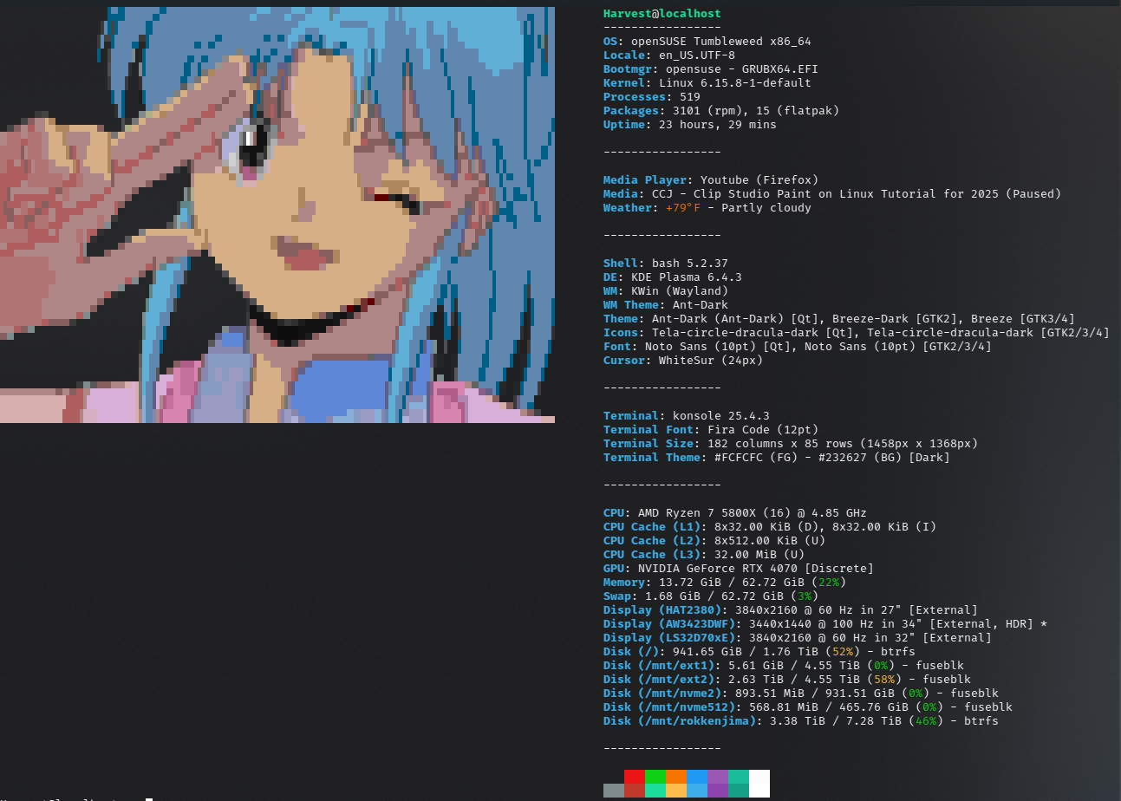Viewport: 1121px width, 801px height.
Task: Select the Shell line showing bash 5.2.37
Action: tap(666, 264)
